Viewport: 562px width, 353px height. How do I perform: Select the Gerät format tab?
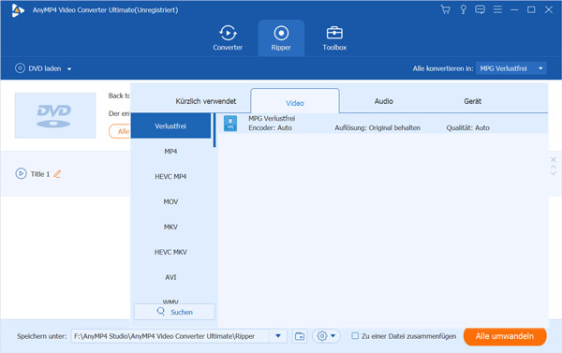(x=472, y=101)
